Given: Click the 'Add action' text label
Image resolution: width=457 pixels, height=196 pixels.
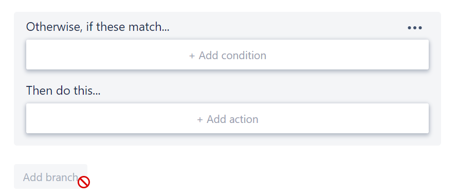Looking at the screenshot, I should click(x=232, y=119).
